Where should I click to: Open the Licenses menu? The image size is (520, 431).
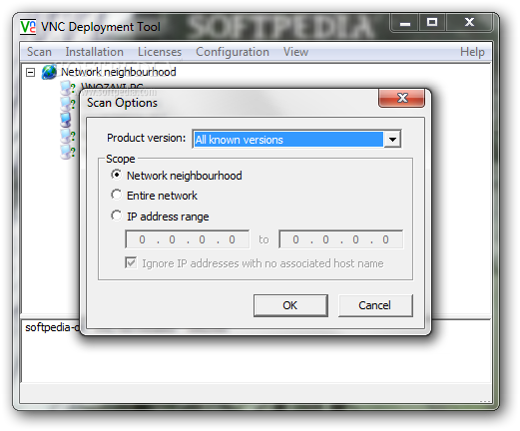[x=160, y=52]
